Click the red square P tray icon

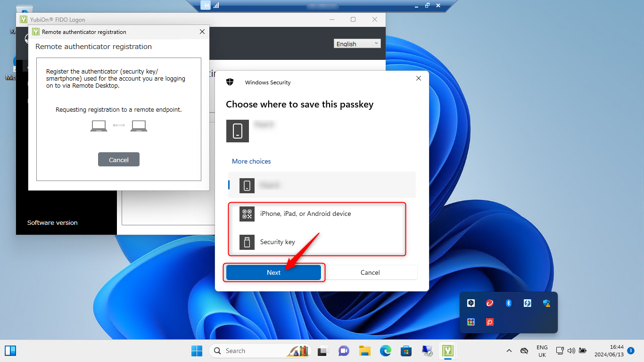[490, 322]
